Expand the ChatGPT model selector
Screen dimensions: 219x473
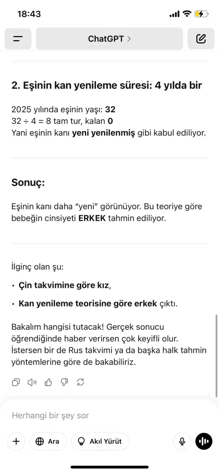[109, 39]
